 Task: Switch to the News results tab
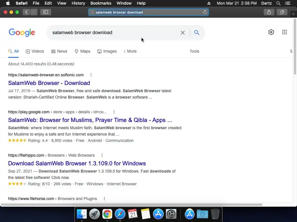click(59, 51)
